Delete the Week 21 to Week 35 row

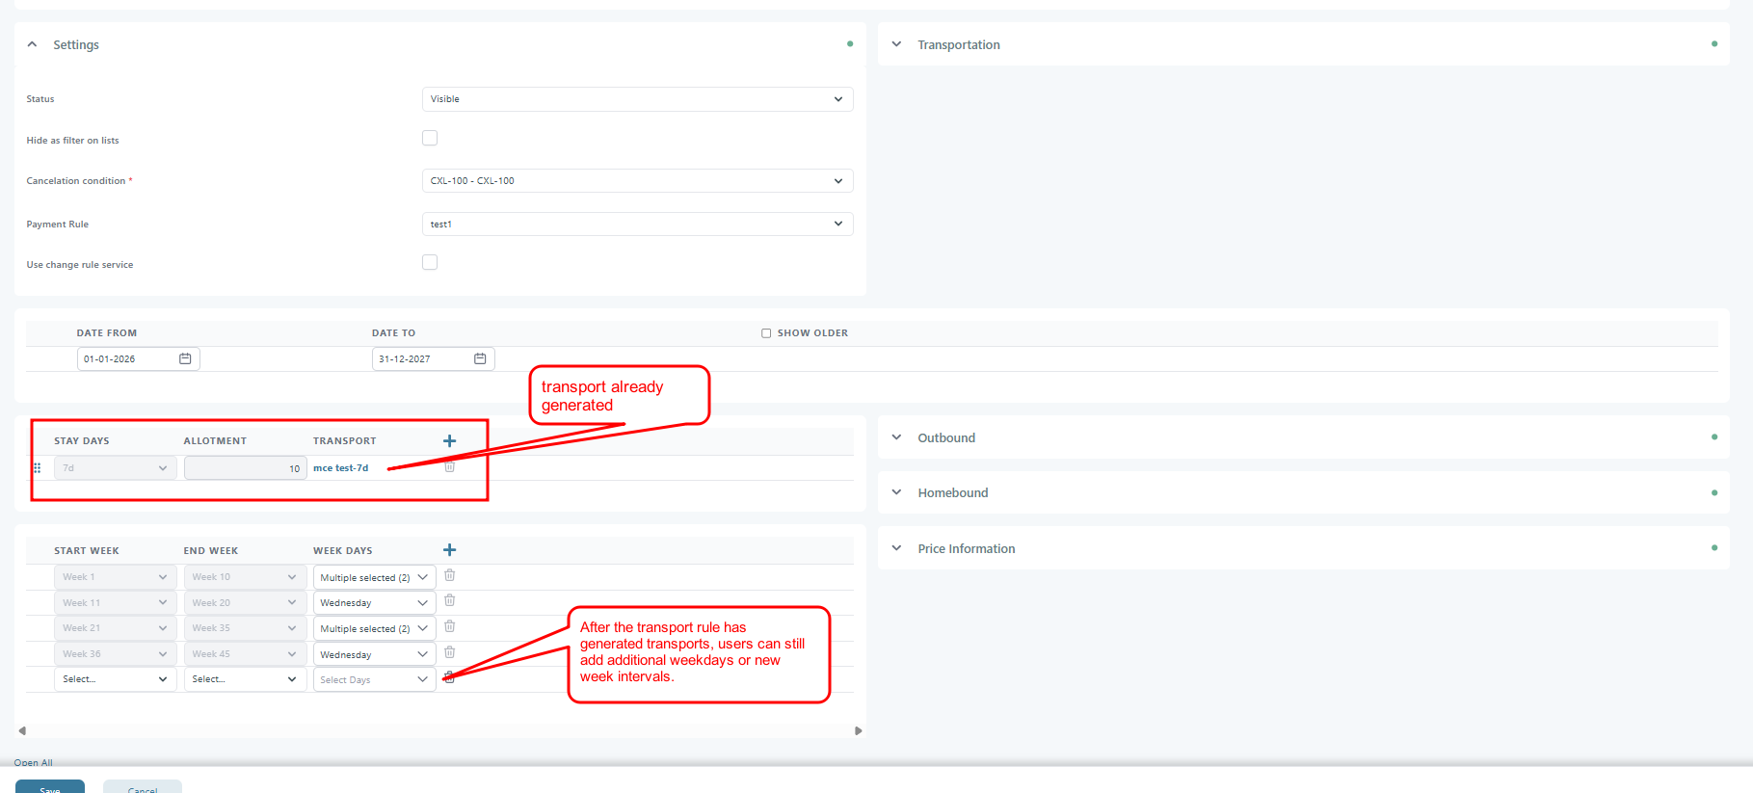pos(449,627)
